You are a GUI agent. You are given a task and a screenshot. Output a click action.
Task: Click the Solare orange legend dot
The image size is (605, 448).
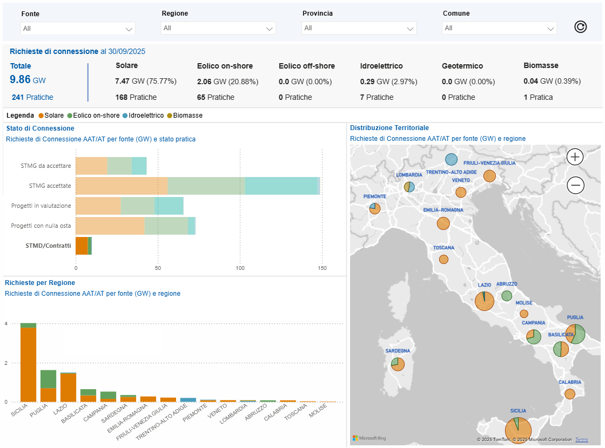click(41, 116)
